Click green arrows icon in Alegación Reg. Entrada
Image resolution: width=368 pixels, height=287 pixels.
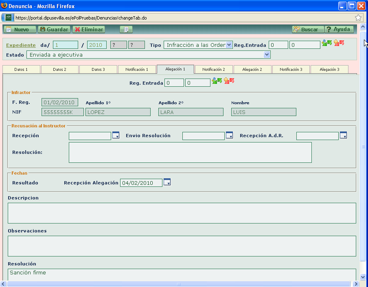tap(217, 81)
